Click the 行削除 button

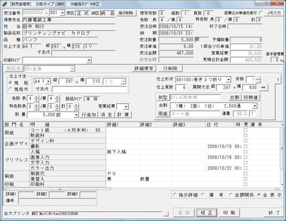click(x=170, y=69)
